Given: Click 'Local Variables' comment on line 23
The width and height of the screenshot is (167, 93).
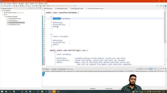Looking at the screenshot, I should pyautogui.click(x=64, y=54).
